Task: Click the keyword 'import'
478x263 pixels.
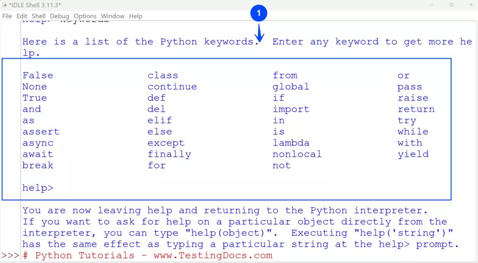Action: pos(291,109)
